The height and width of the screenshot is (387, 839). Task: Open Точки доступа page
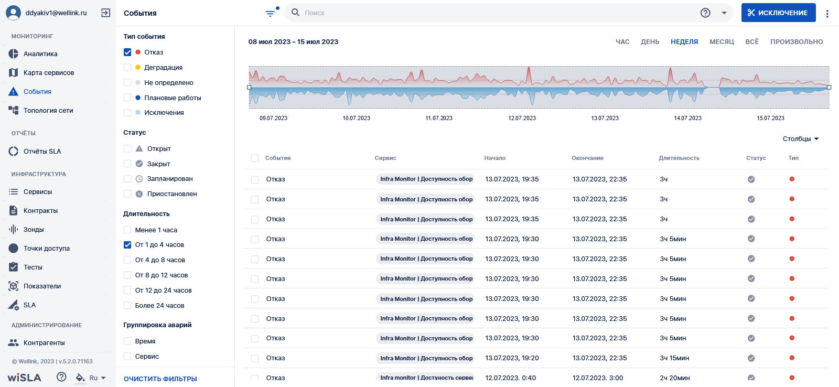coord(46,249)
